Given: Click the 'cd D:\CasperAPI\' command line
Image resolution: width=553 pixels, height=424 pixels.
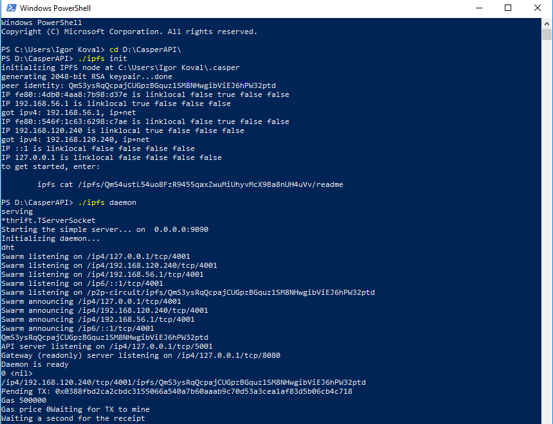Looking at the screenshot, I should pyautogui.click(x=91, y=49).
